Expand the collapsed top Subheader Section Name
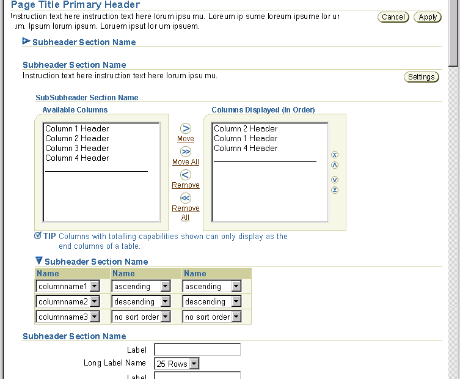Viewport: 460px width, 379px height. coord(26,41)
